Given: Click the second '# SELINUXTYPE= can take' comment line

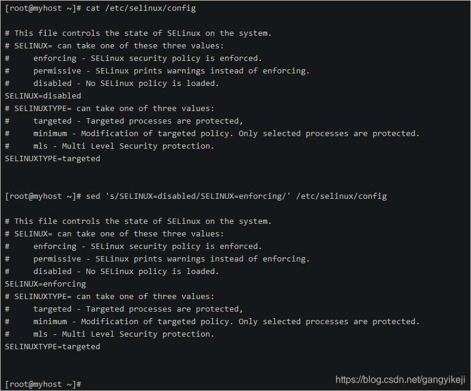Looking at the screenshot, I should tap(110, 297).
